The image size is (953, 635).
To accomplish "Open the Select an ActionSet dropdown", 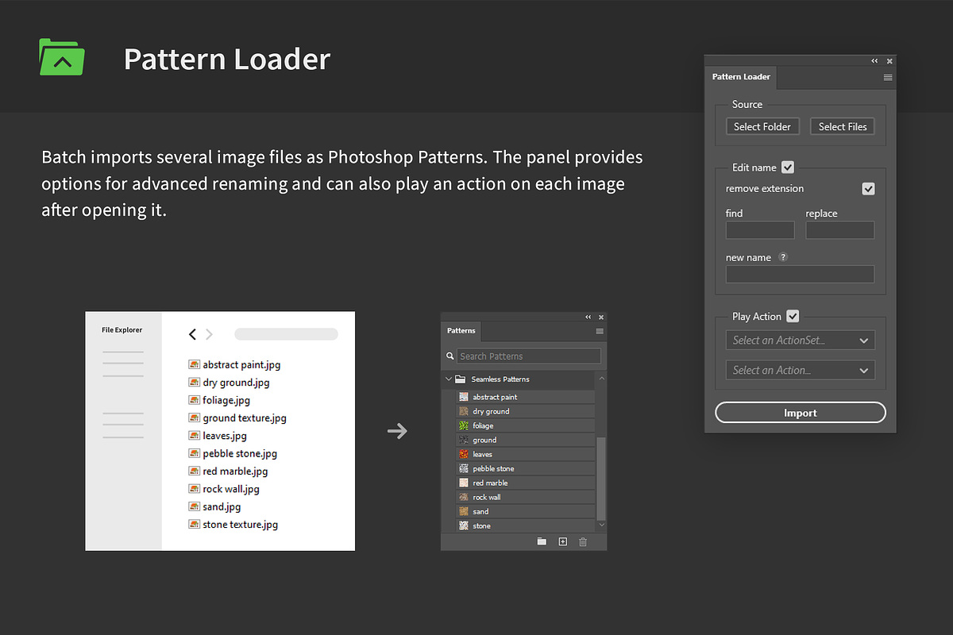I will tap(800, 340).
